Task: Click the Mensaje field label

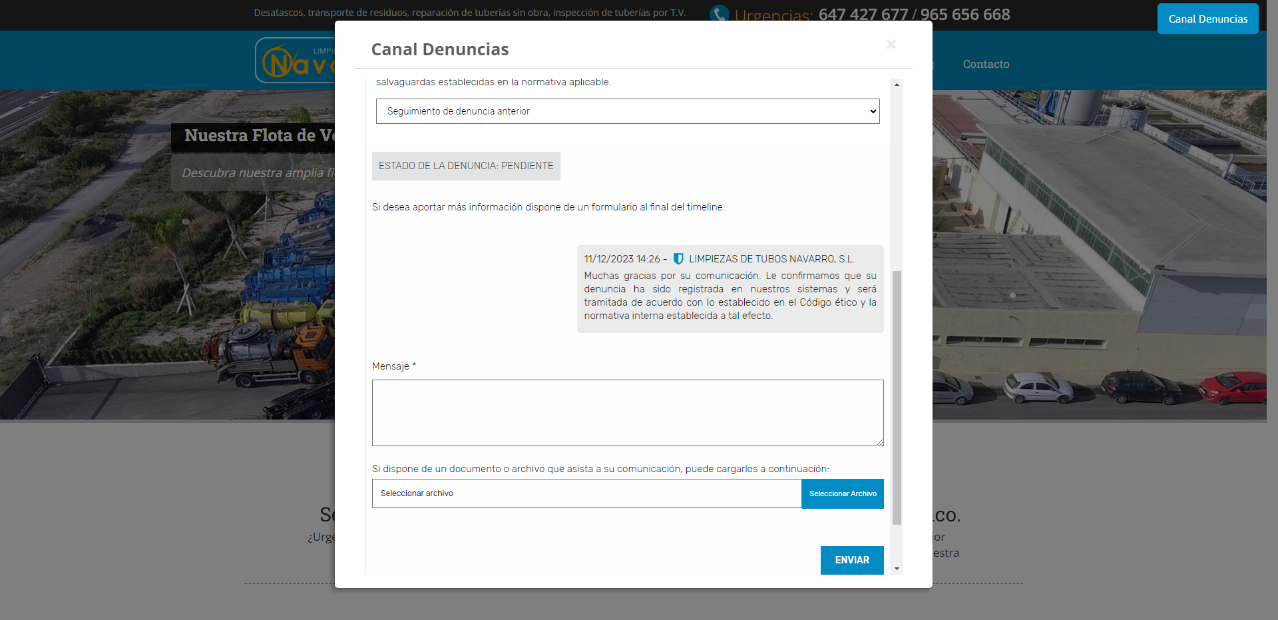Action: [393, 366]
